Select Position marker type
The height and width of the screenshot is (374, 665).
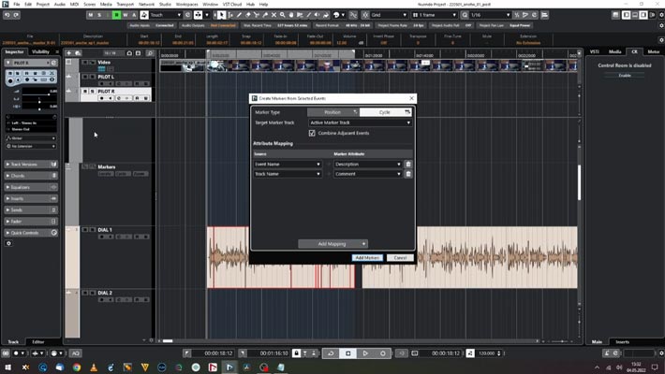pyautogui.click(x=332, y=112)
